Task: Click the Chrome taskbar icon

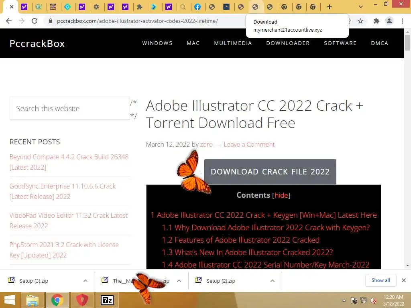Action: point(57,300)
